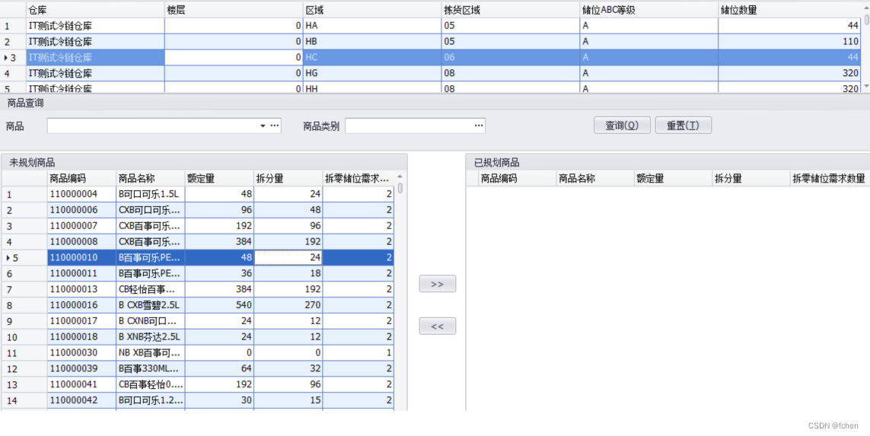Screen dimensions: 870x436
Task: Select product code 110000006
Action: pos(81,210)
